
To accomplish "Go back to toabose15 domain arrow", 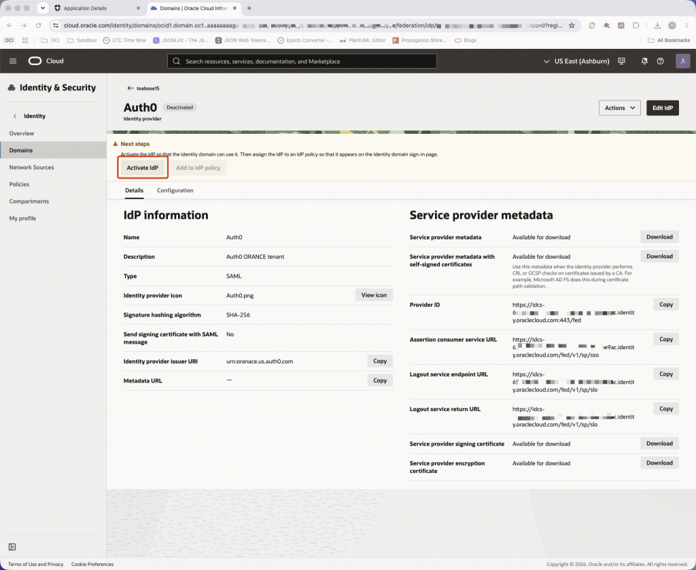I will (x=130, y=88).
